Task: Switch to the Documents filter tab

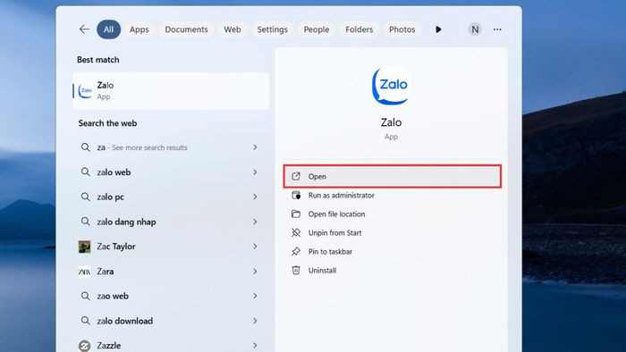Action: (x=186, y=29)
